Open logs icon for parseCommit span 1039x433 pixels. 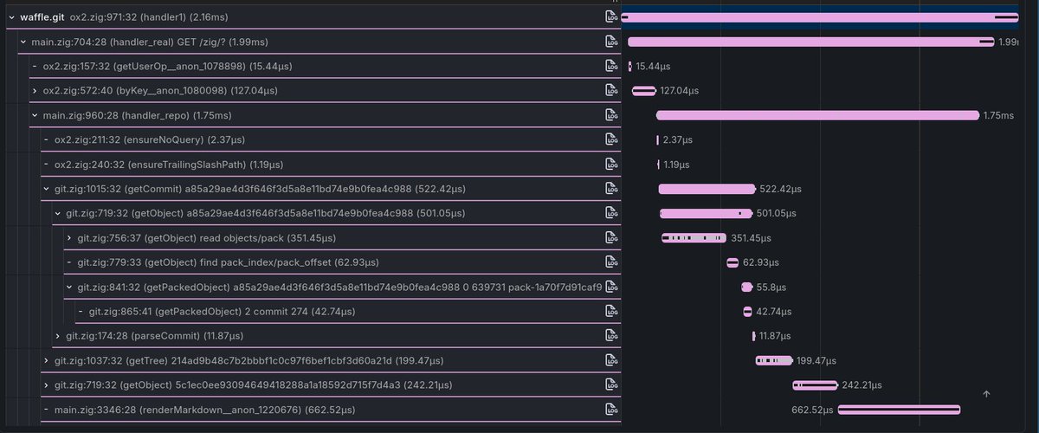[x=611, y=336]
